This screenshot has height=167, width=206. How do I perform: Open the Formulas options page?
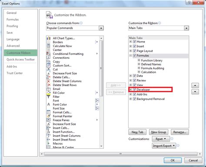pos(13,19)
